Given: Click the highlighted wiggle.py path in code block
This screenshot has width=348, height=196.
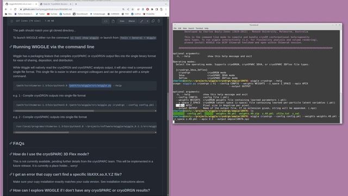Looking at the screenshot, I should pos(90,85).
